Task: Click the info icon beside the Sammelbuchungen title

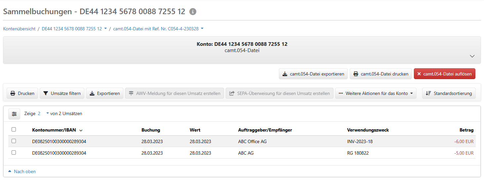Action: pyautogui.click(x=193, y=12)
